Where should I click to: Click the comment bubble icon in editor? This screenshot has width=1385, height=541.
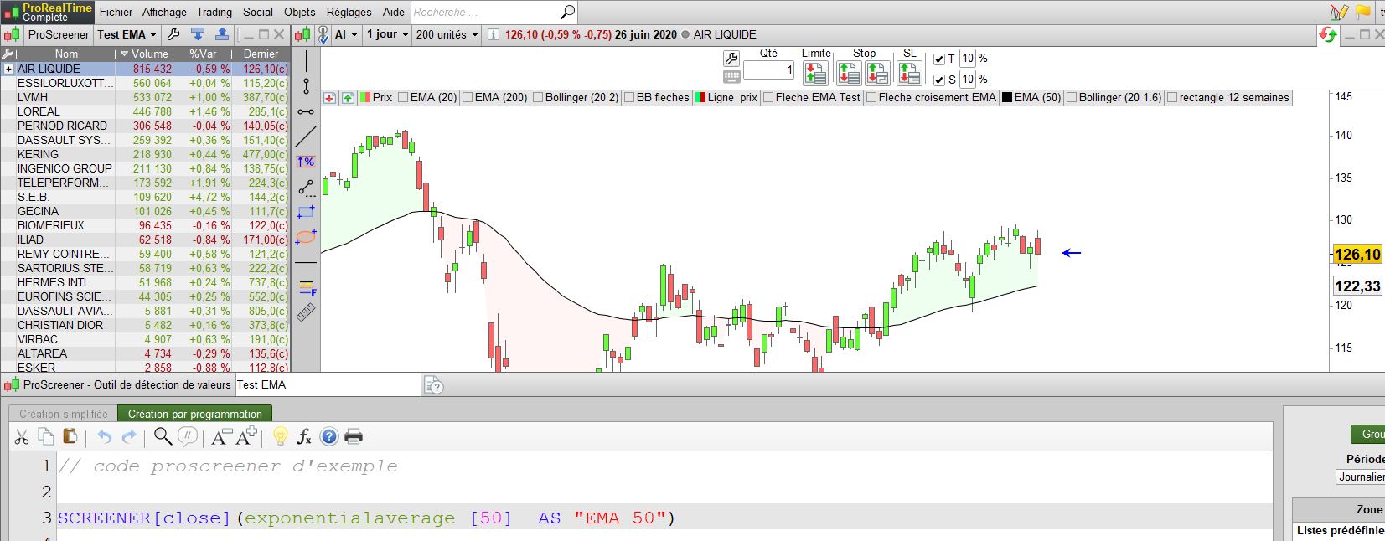(188, 436)
